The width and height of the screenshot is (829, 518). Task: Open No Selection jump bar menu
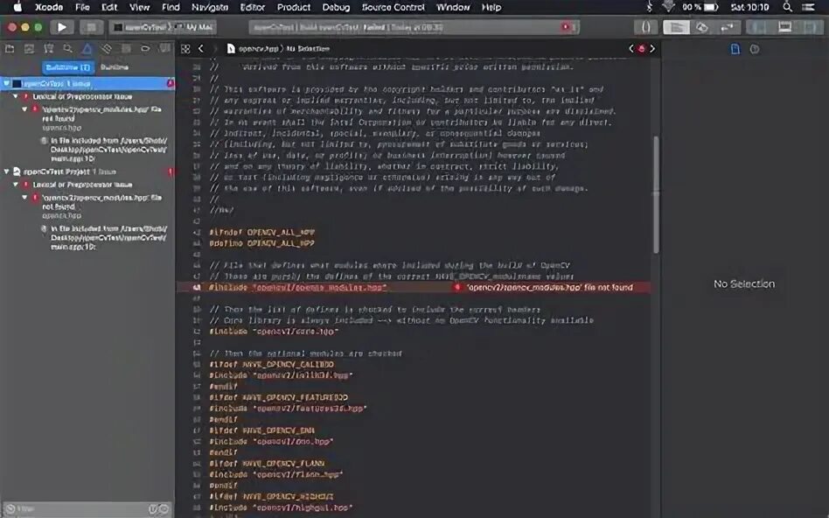(308, 49)
